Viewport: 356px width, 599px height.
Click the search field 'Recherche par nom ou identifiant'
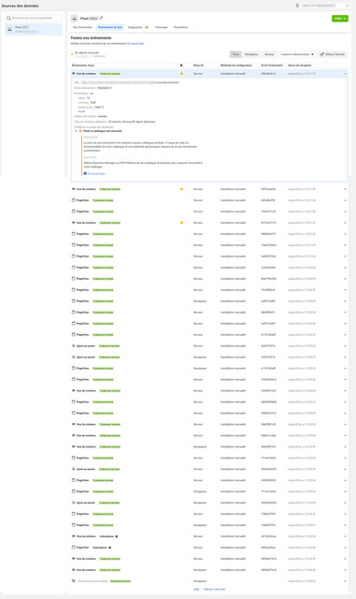click(34, 18)
